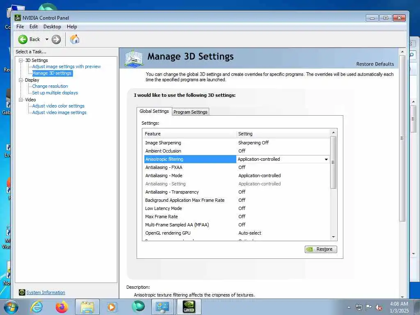Click the NVIDIA Control Panel taskbar icon
This screenshot has height=315, width=420.
coord(189,307)
